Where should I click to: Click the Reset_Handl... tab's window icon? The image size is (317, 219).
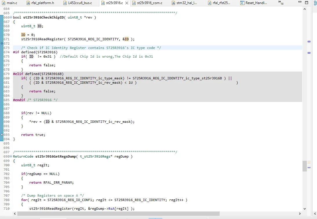click(242, 3)
